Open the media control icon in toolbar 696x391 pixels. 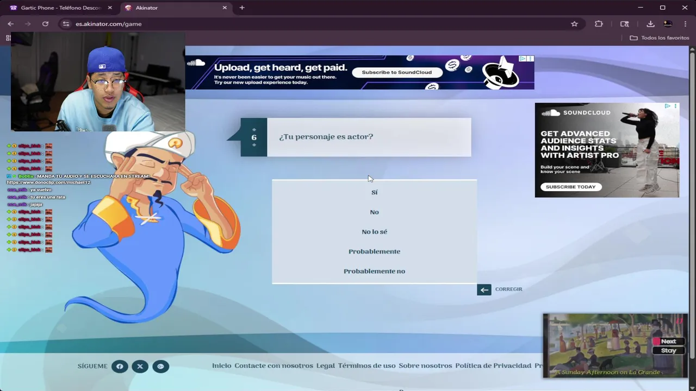624,24
